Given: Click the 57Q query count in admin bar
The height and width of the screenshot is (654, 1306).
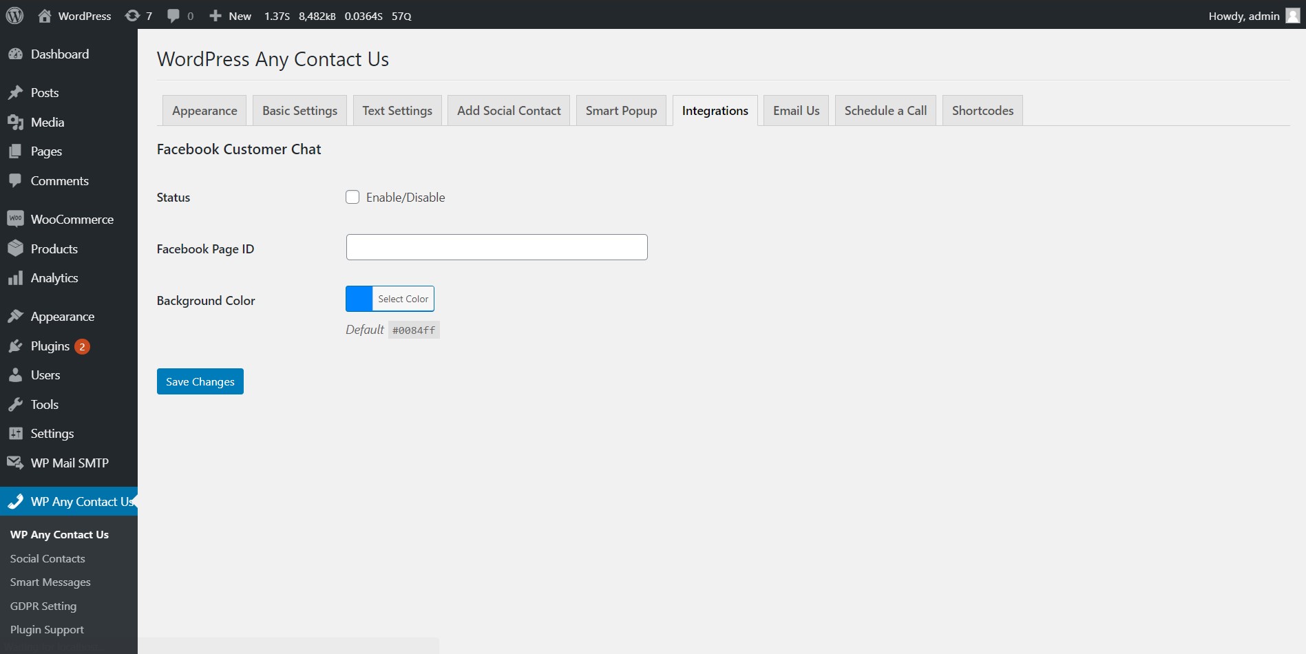Looking at the screenshot, I should pos(401,16).
